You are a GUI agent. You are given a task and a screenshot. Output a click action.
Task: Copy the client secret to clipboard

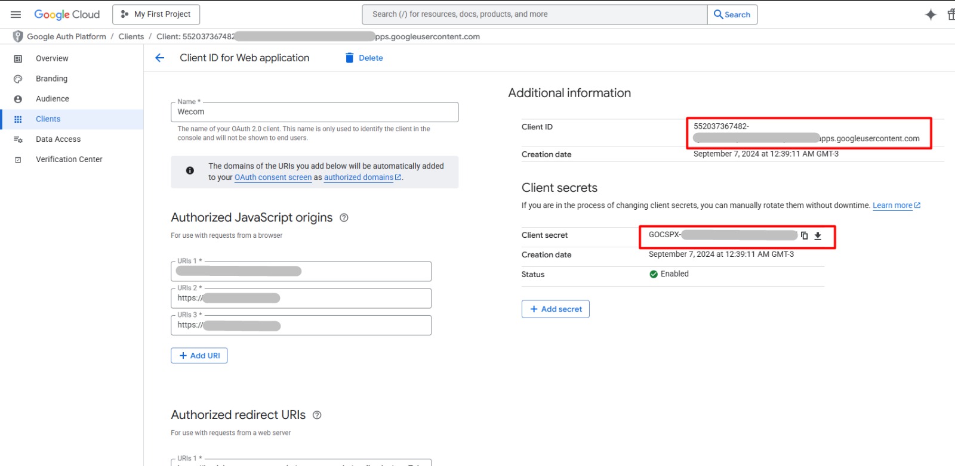(x=804, y=236)
